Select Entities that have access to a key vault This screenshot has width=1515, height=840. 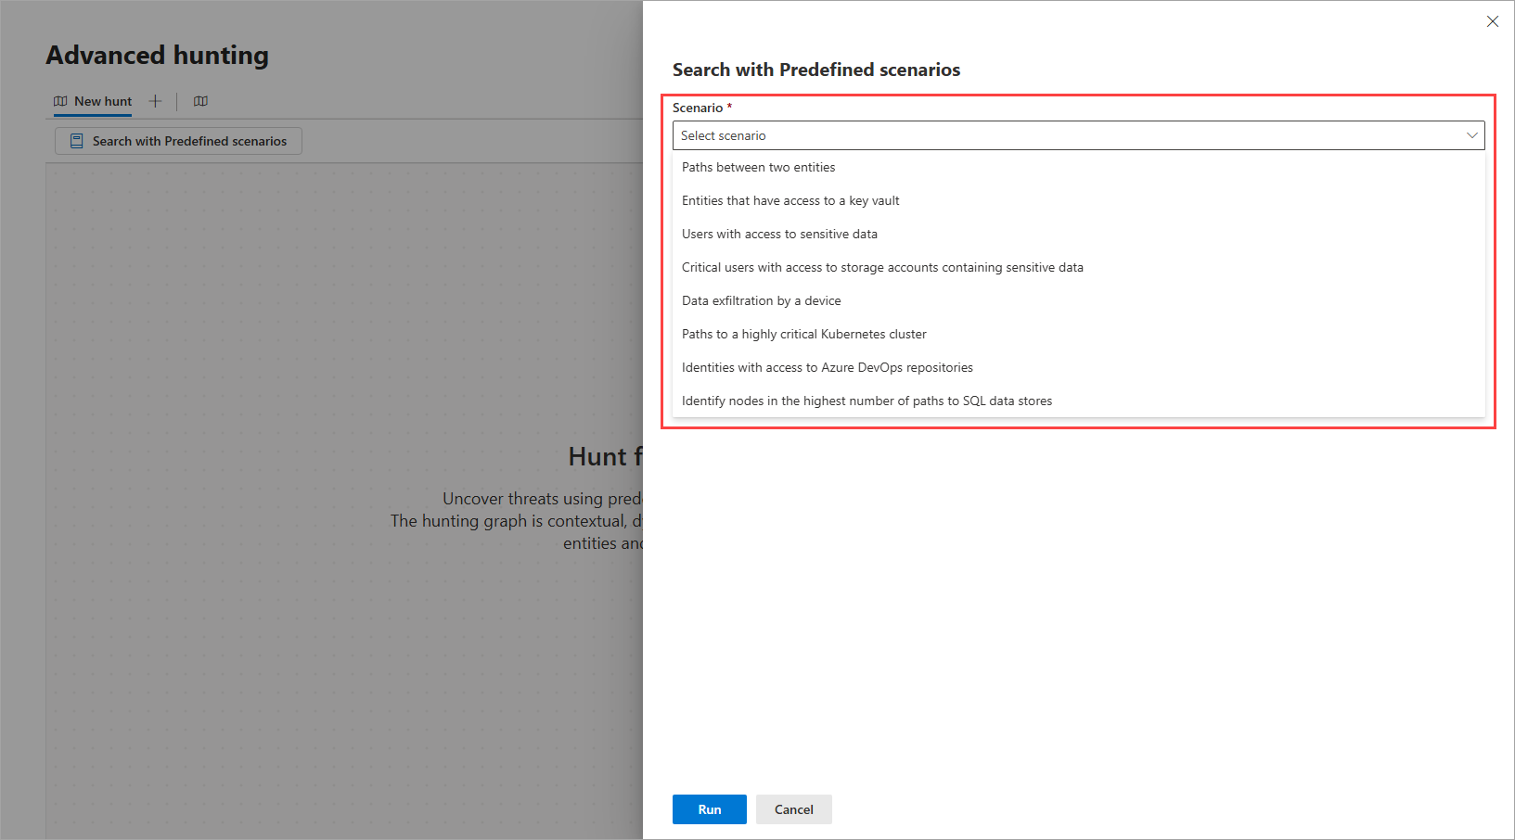[x=790, y=200]
